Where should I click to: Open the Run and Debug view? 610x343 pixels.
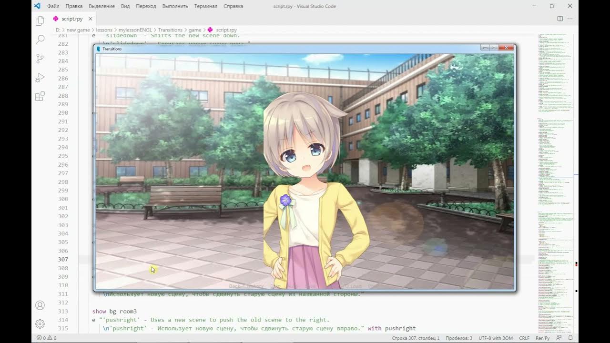(x=40, y=78)
